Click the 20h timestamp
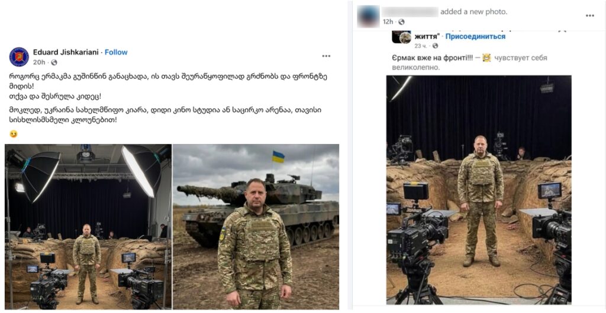Viewport: 606px width, 313px height. point(38,63)
